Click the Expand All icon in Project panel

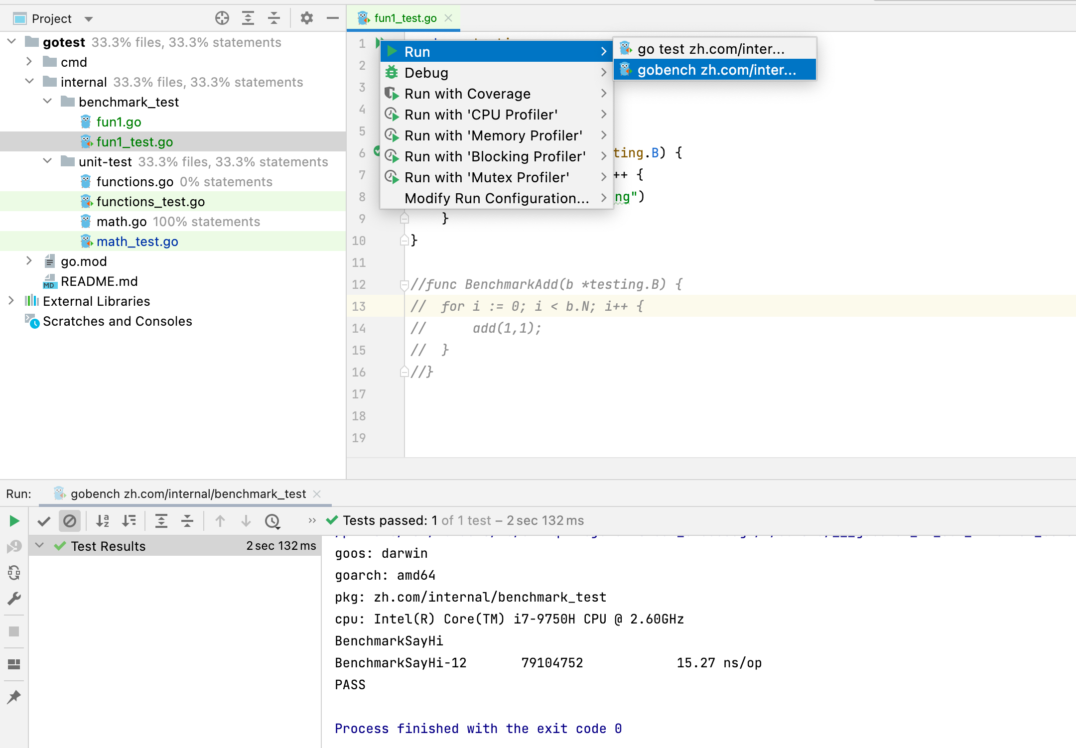[248, 18]
